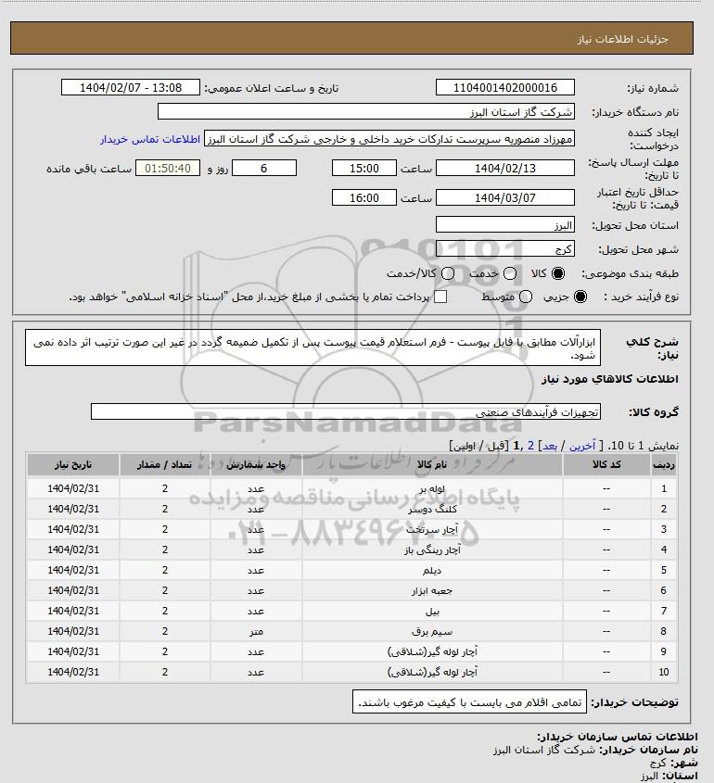
Task: Click واحد شمارش column header
Action: pyautogui.click(x=256, y=465)
